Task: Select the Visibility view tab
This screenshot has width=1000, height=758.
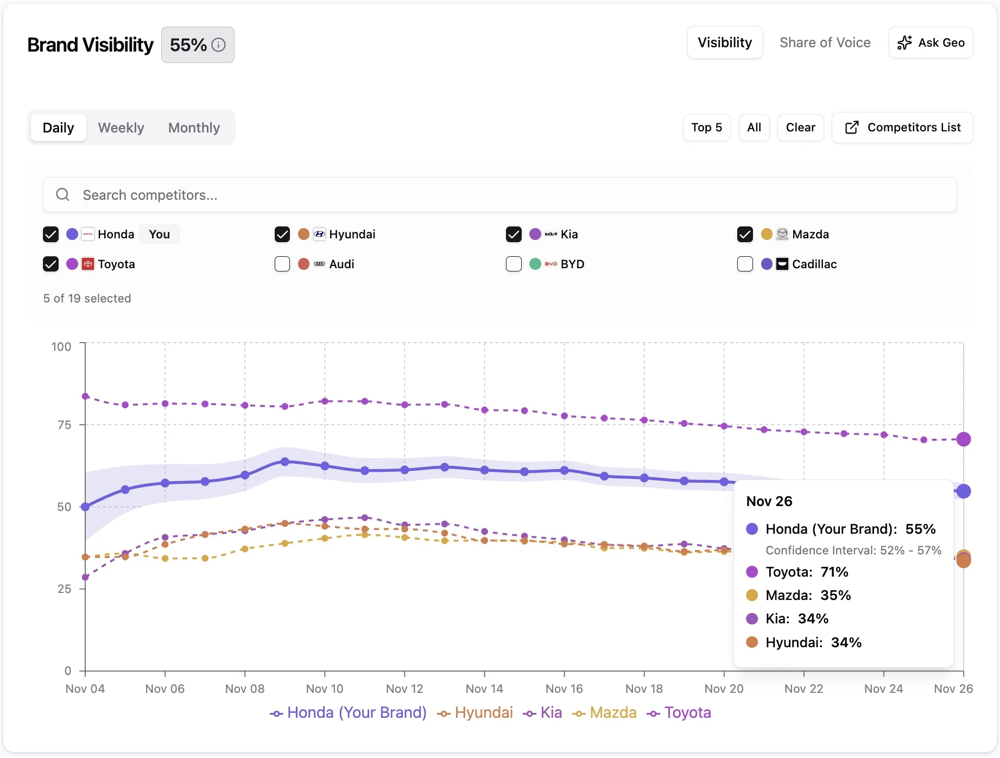Action: 725,42
